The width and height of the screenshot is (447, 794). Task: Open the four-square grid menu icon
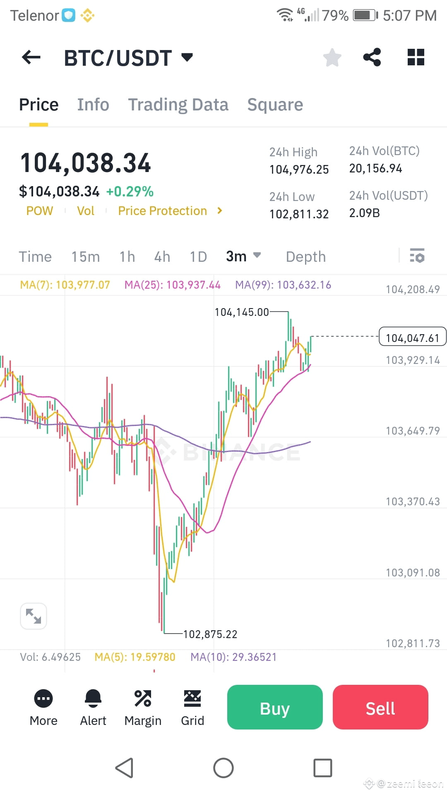tap(416, 57)
